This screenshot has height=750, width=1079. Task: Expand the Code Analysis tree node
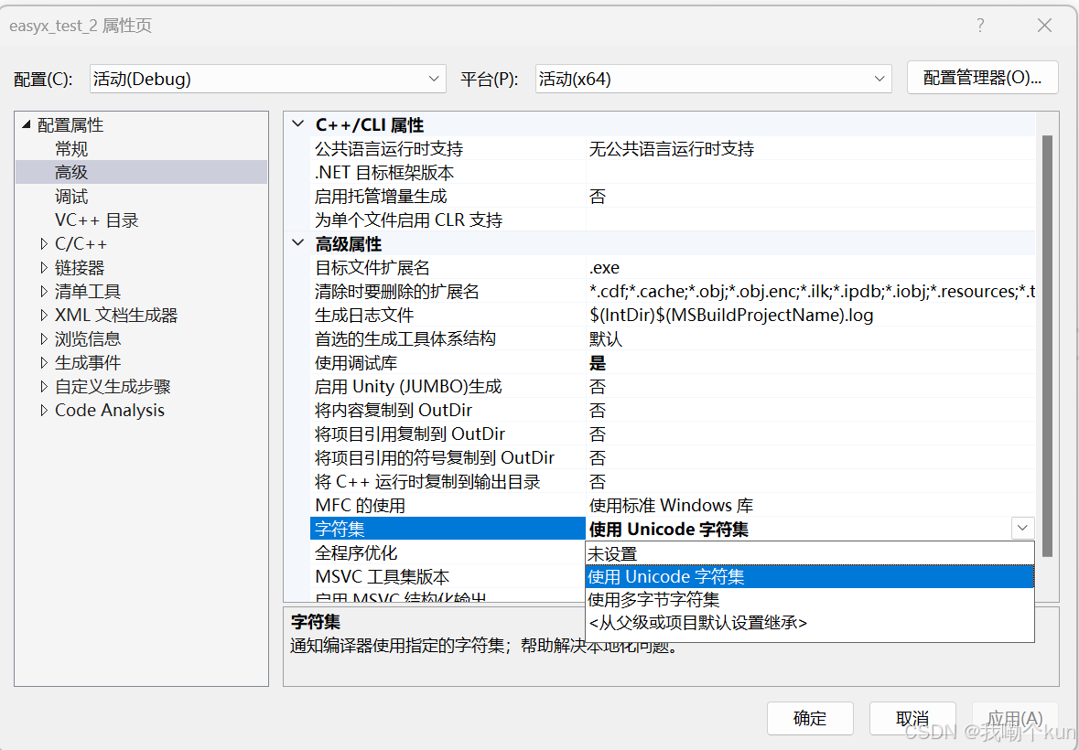point(44,410)
